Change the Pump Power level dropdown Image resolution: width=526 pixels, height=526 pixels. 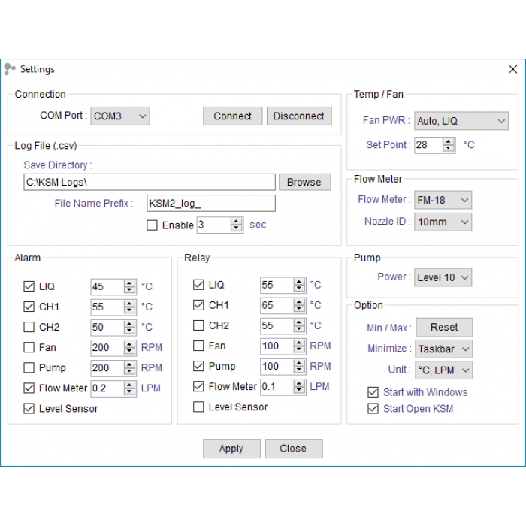click(443, 277)
